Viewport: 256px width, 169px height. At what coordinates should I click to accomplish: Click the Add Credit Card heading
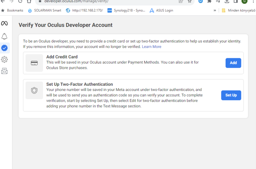[x=62, y=57]
